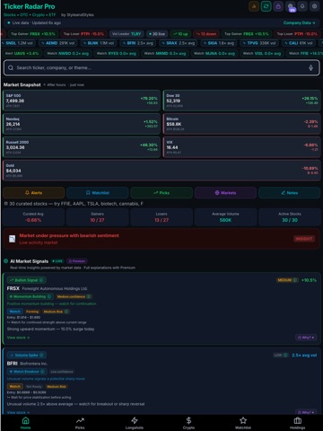Viewport: 323px width, 431px height.
Task: Click info icon beside Watch Breakout tag
Action: point(42,372)
